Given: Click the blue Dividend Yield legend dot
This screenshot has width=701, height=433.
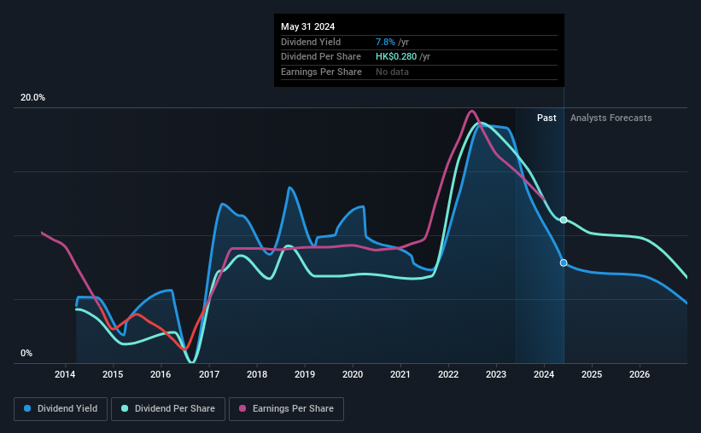Looking at the screenshot, I should (x=27, y=408).
